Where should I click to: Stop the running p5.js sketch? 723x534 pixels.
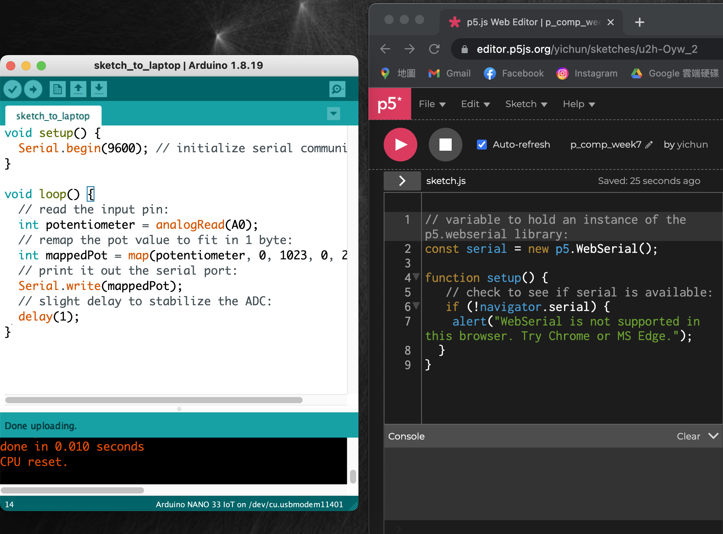tap(445, 145)
